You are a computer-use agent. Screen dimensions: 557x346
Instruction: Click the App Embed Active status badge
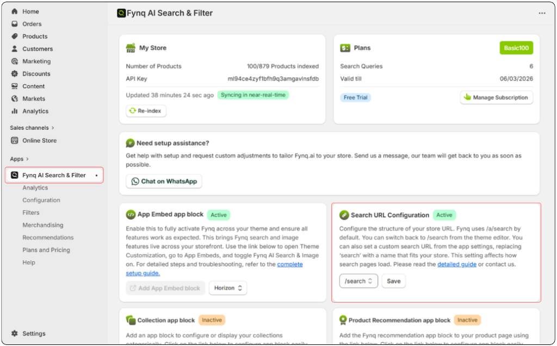pyautogui.click(x=219, y=215)
